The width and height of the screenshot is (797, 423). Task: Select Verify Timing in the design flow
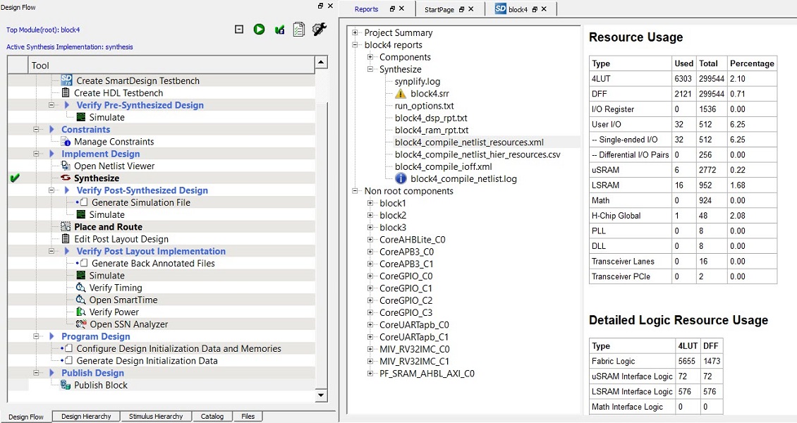[115, 288]
